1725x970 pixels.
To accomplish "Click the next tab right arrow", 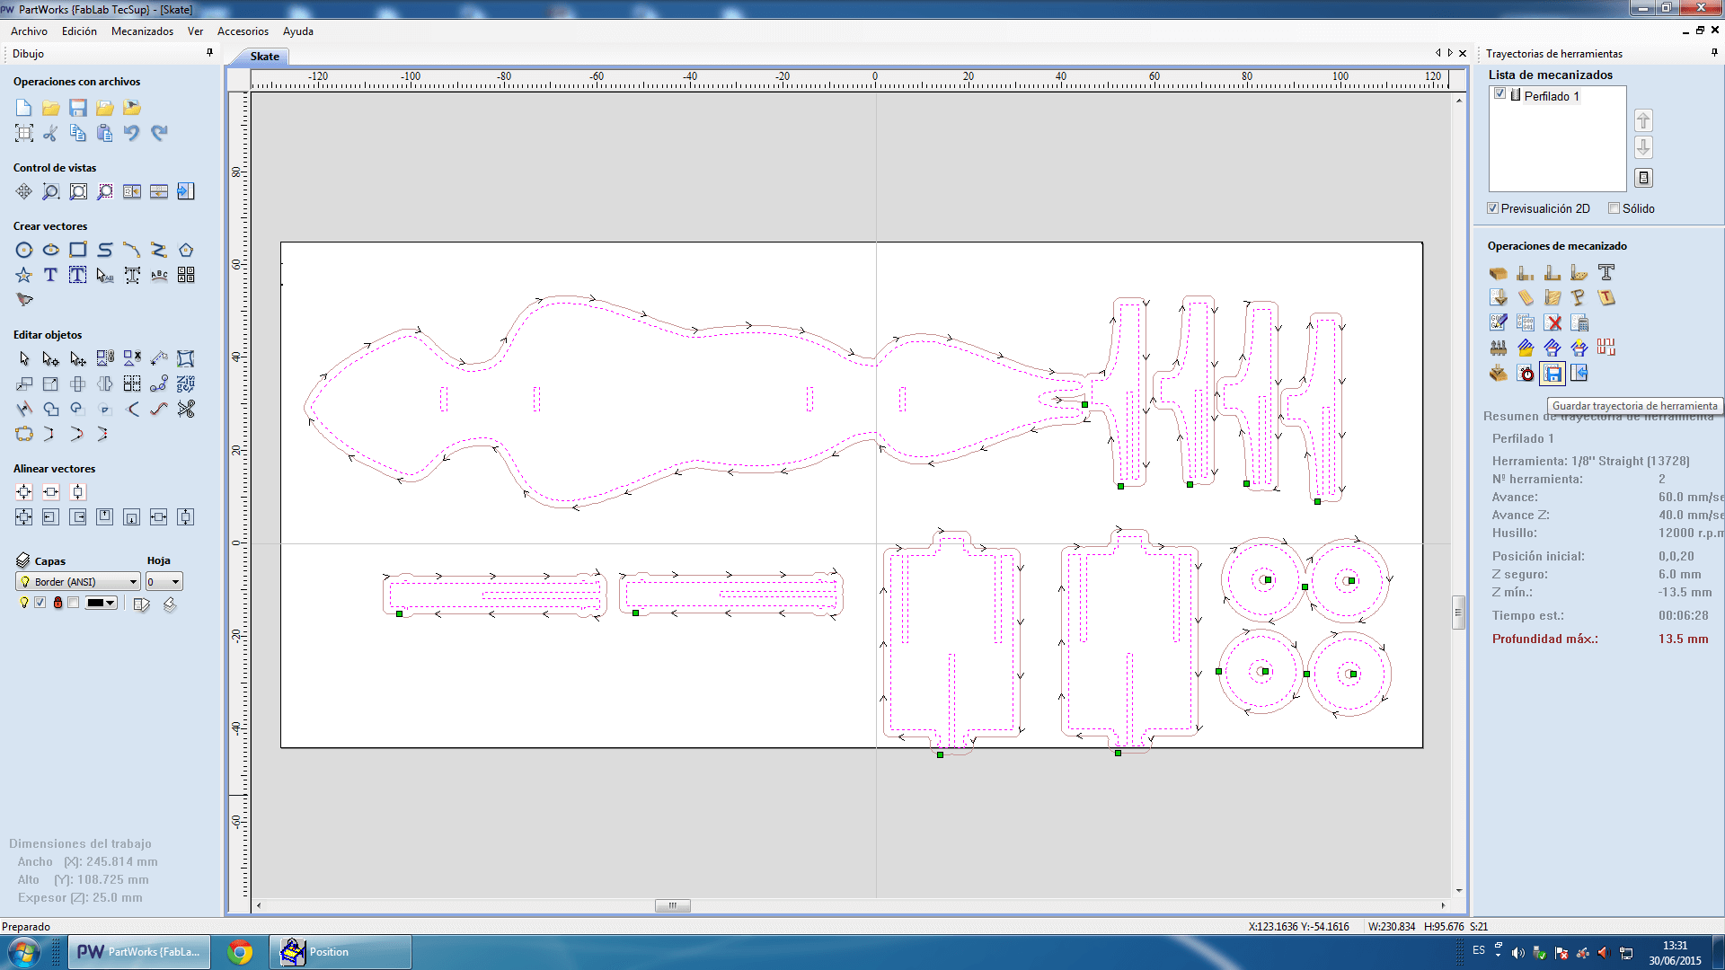I will (x=1450, y=53).
